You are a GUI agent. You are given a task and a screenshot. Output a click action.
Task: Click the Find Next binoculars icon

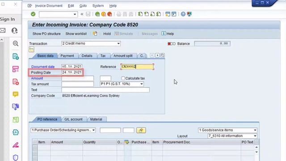pyautogui.click(x=131, y=14)
